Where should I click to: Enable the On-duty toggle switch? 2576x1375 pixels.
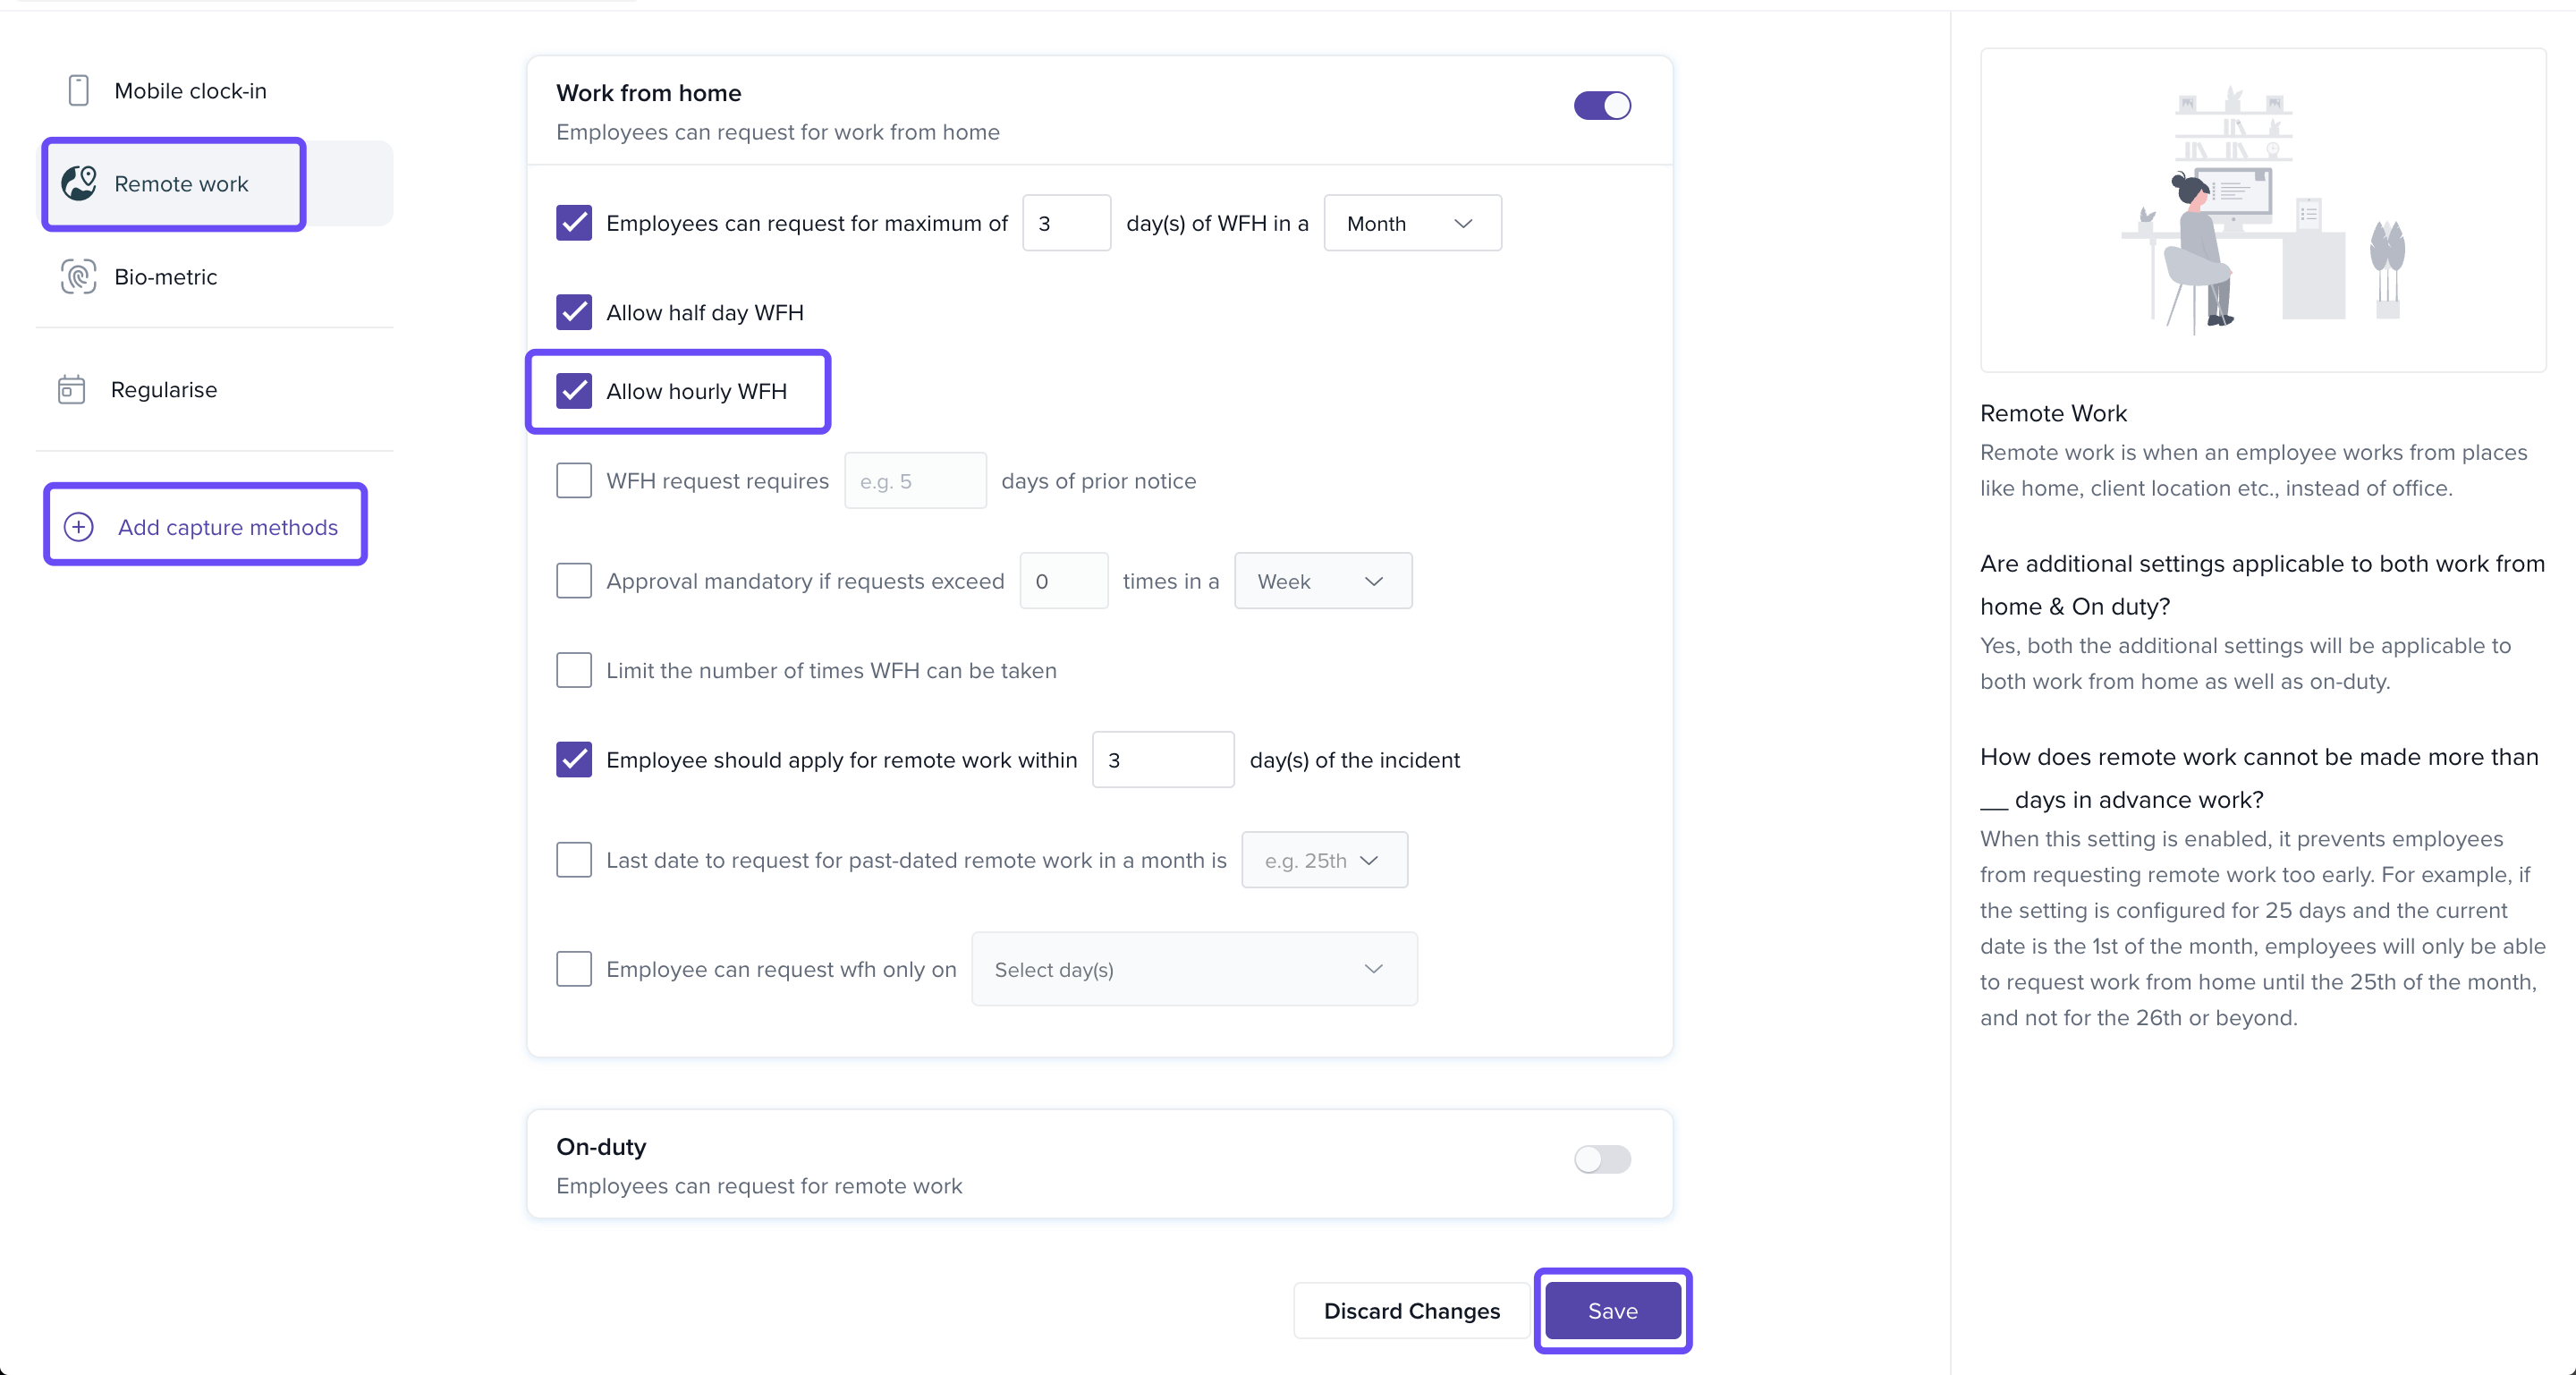click(1601, 1159)
